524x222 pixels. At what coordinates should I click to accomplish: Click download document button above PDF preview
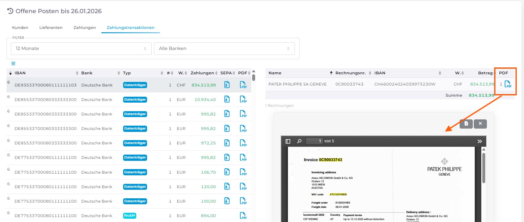(466, 124)
